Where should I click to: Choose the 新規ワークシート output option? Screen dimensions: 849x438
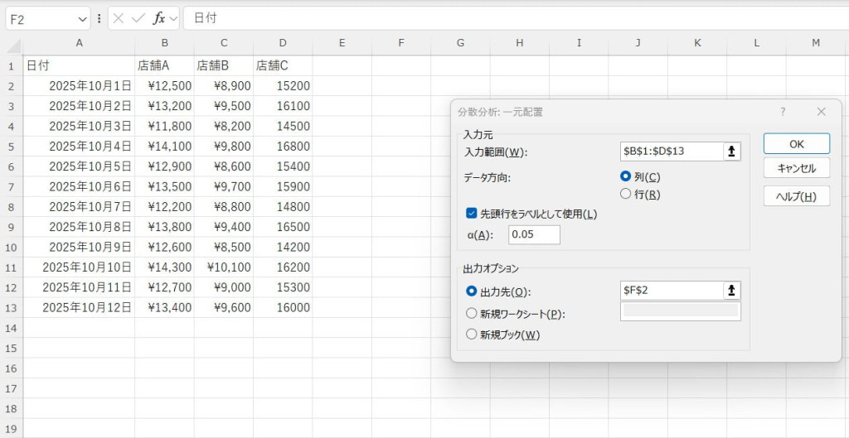[x=472, y=314]
